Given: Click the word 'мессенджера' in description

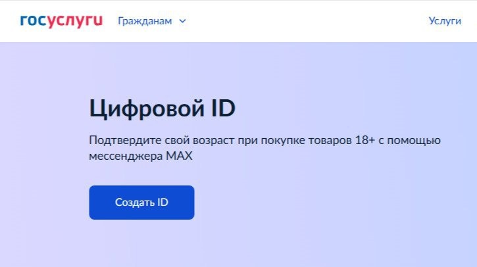Looking at the screenshot, I should tap(126, 157).
